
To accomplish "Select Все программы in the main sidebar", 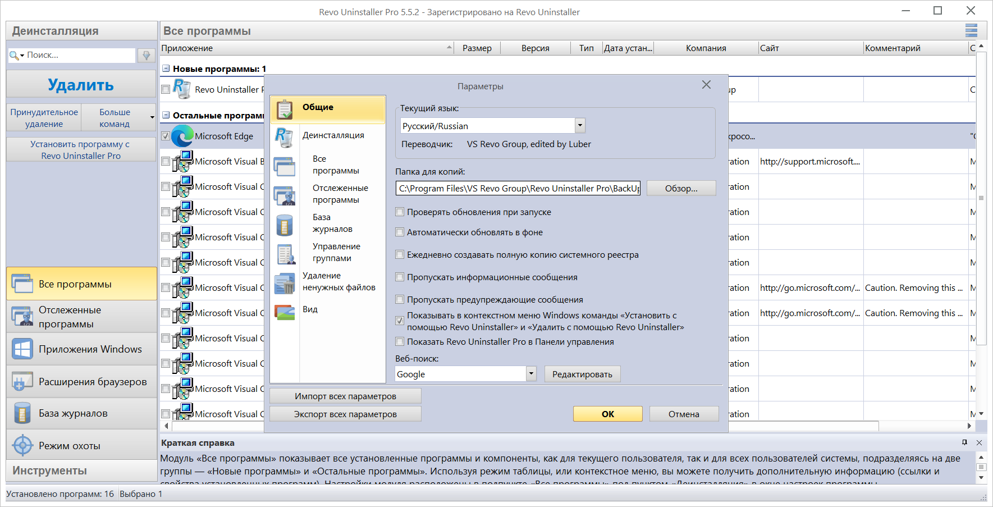I will pos(82,284).
